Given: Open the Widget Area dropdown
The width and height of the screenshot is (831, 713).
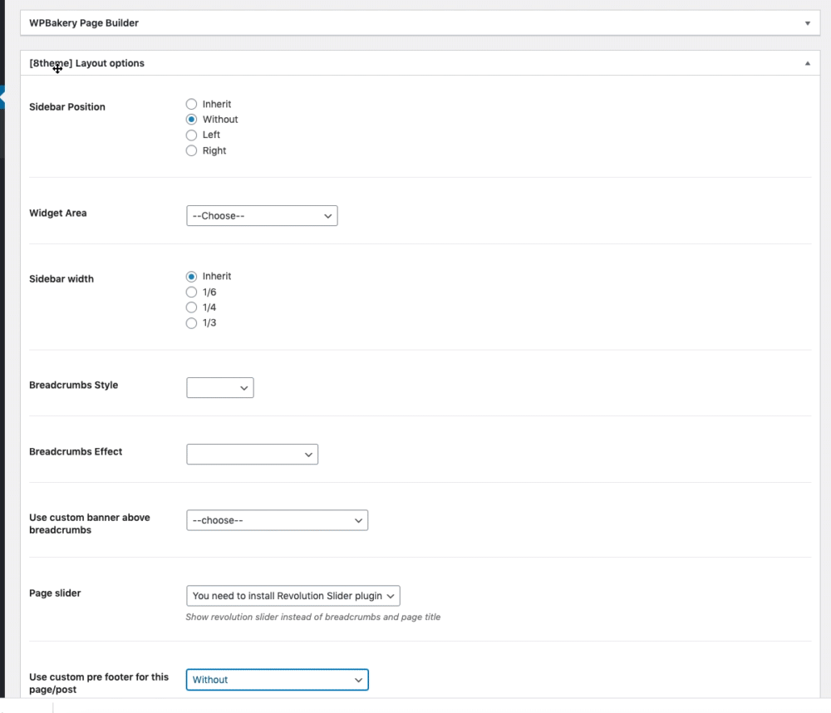Looking at the screenshot, I should [x=262, y=216].
